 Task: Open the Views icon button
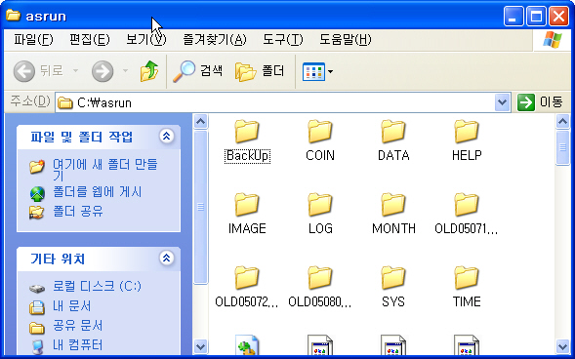point(313,71)
